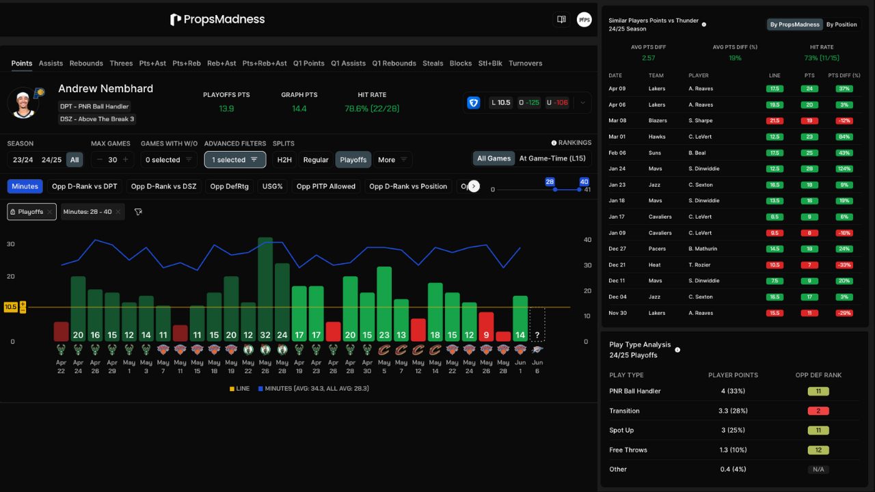
Task: Select At Game-Time (L15) view
Action: tap(552, 159)
